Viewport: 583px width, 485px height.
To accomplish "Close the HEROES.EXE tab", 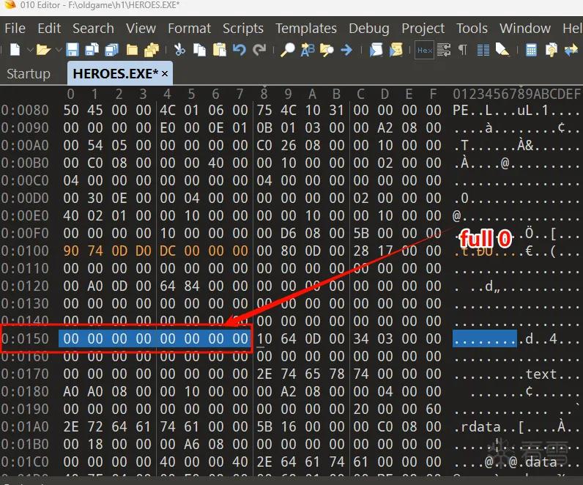I will tap(165, 74).
